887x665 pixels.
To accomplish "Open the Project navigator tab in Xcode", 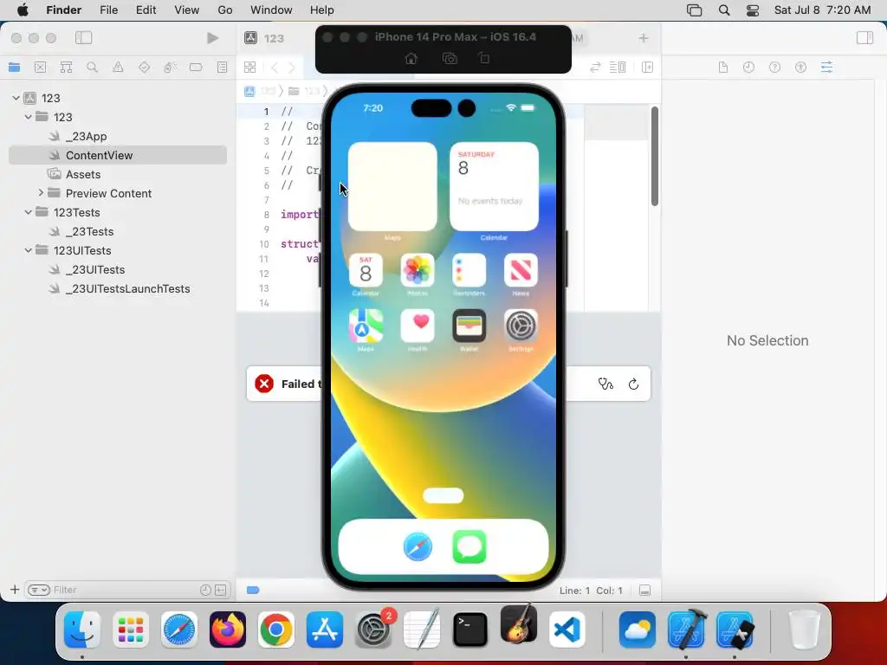I will [x=14, y=68].
